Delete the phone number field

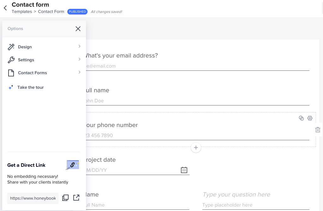pyautogui.click(x=318, y=130)
